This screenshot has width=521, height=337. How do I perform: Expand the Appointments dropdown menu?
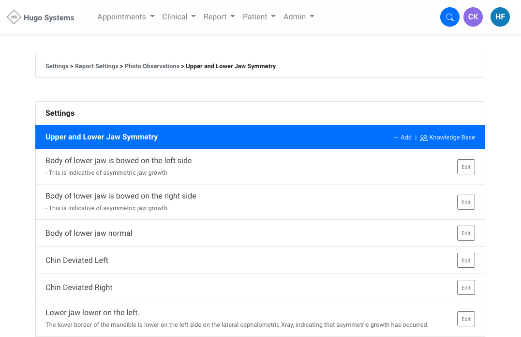[x=126, y=17]
